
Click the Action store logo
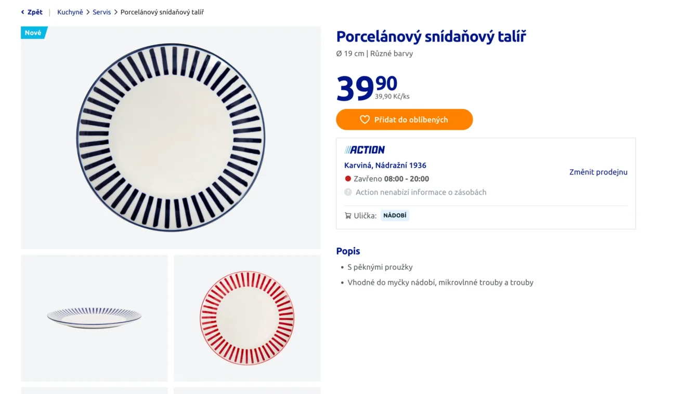tap(364, 150)
